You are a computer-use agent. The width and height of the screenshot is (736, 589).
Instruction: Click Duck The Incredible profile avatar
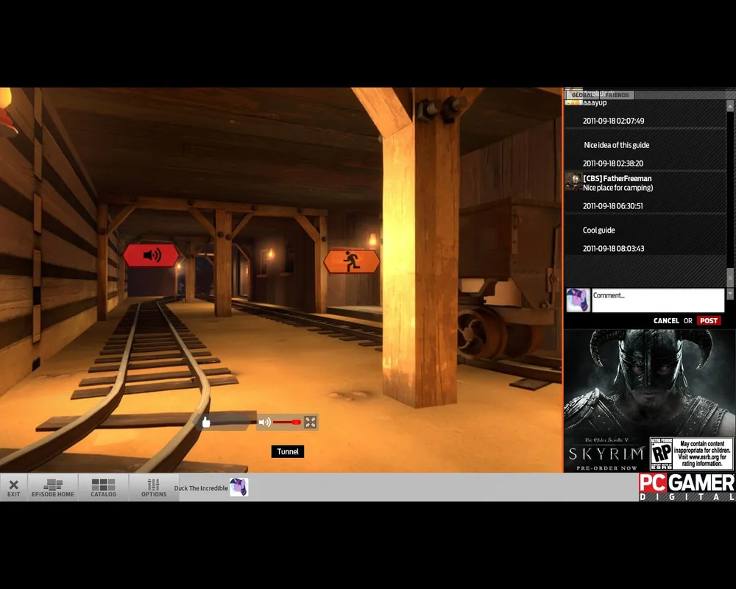pos(238,487)
